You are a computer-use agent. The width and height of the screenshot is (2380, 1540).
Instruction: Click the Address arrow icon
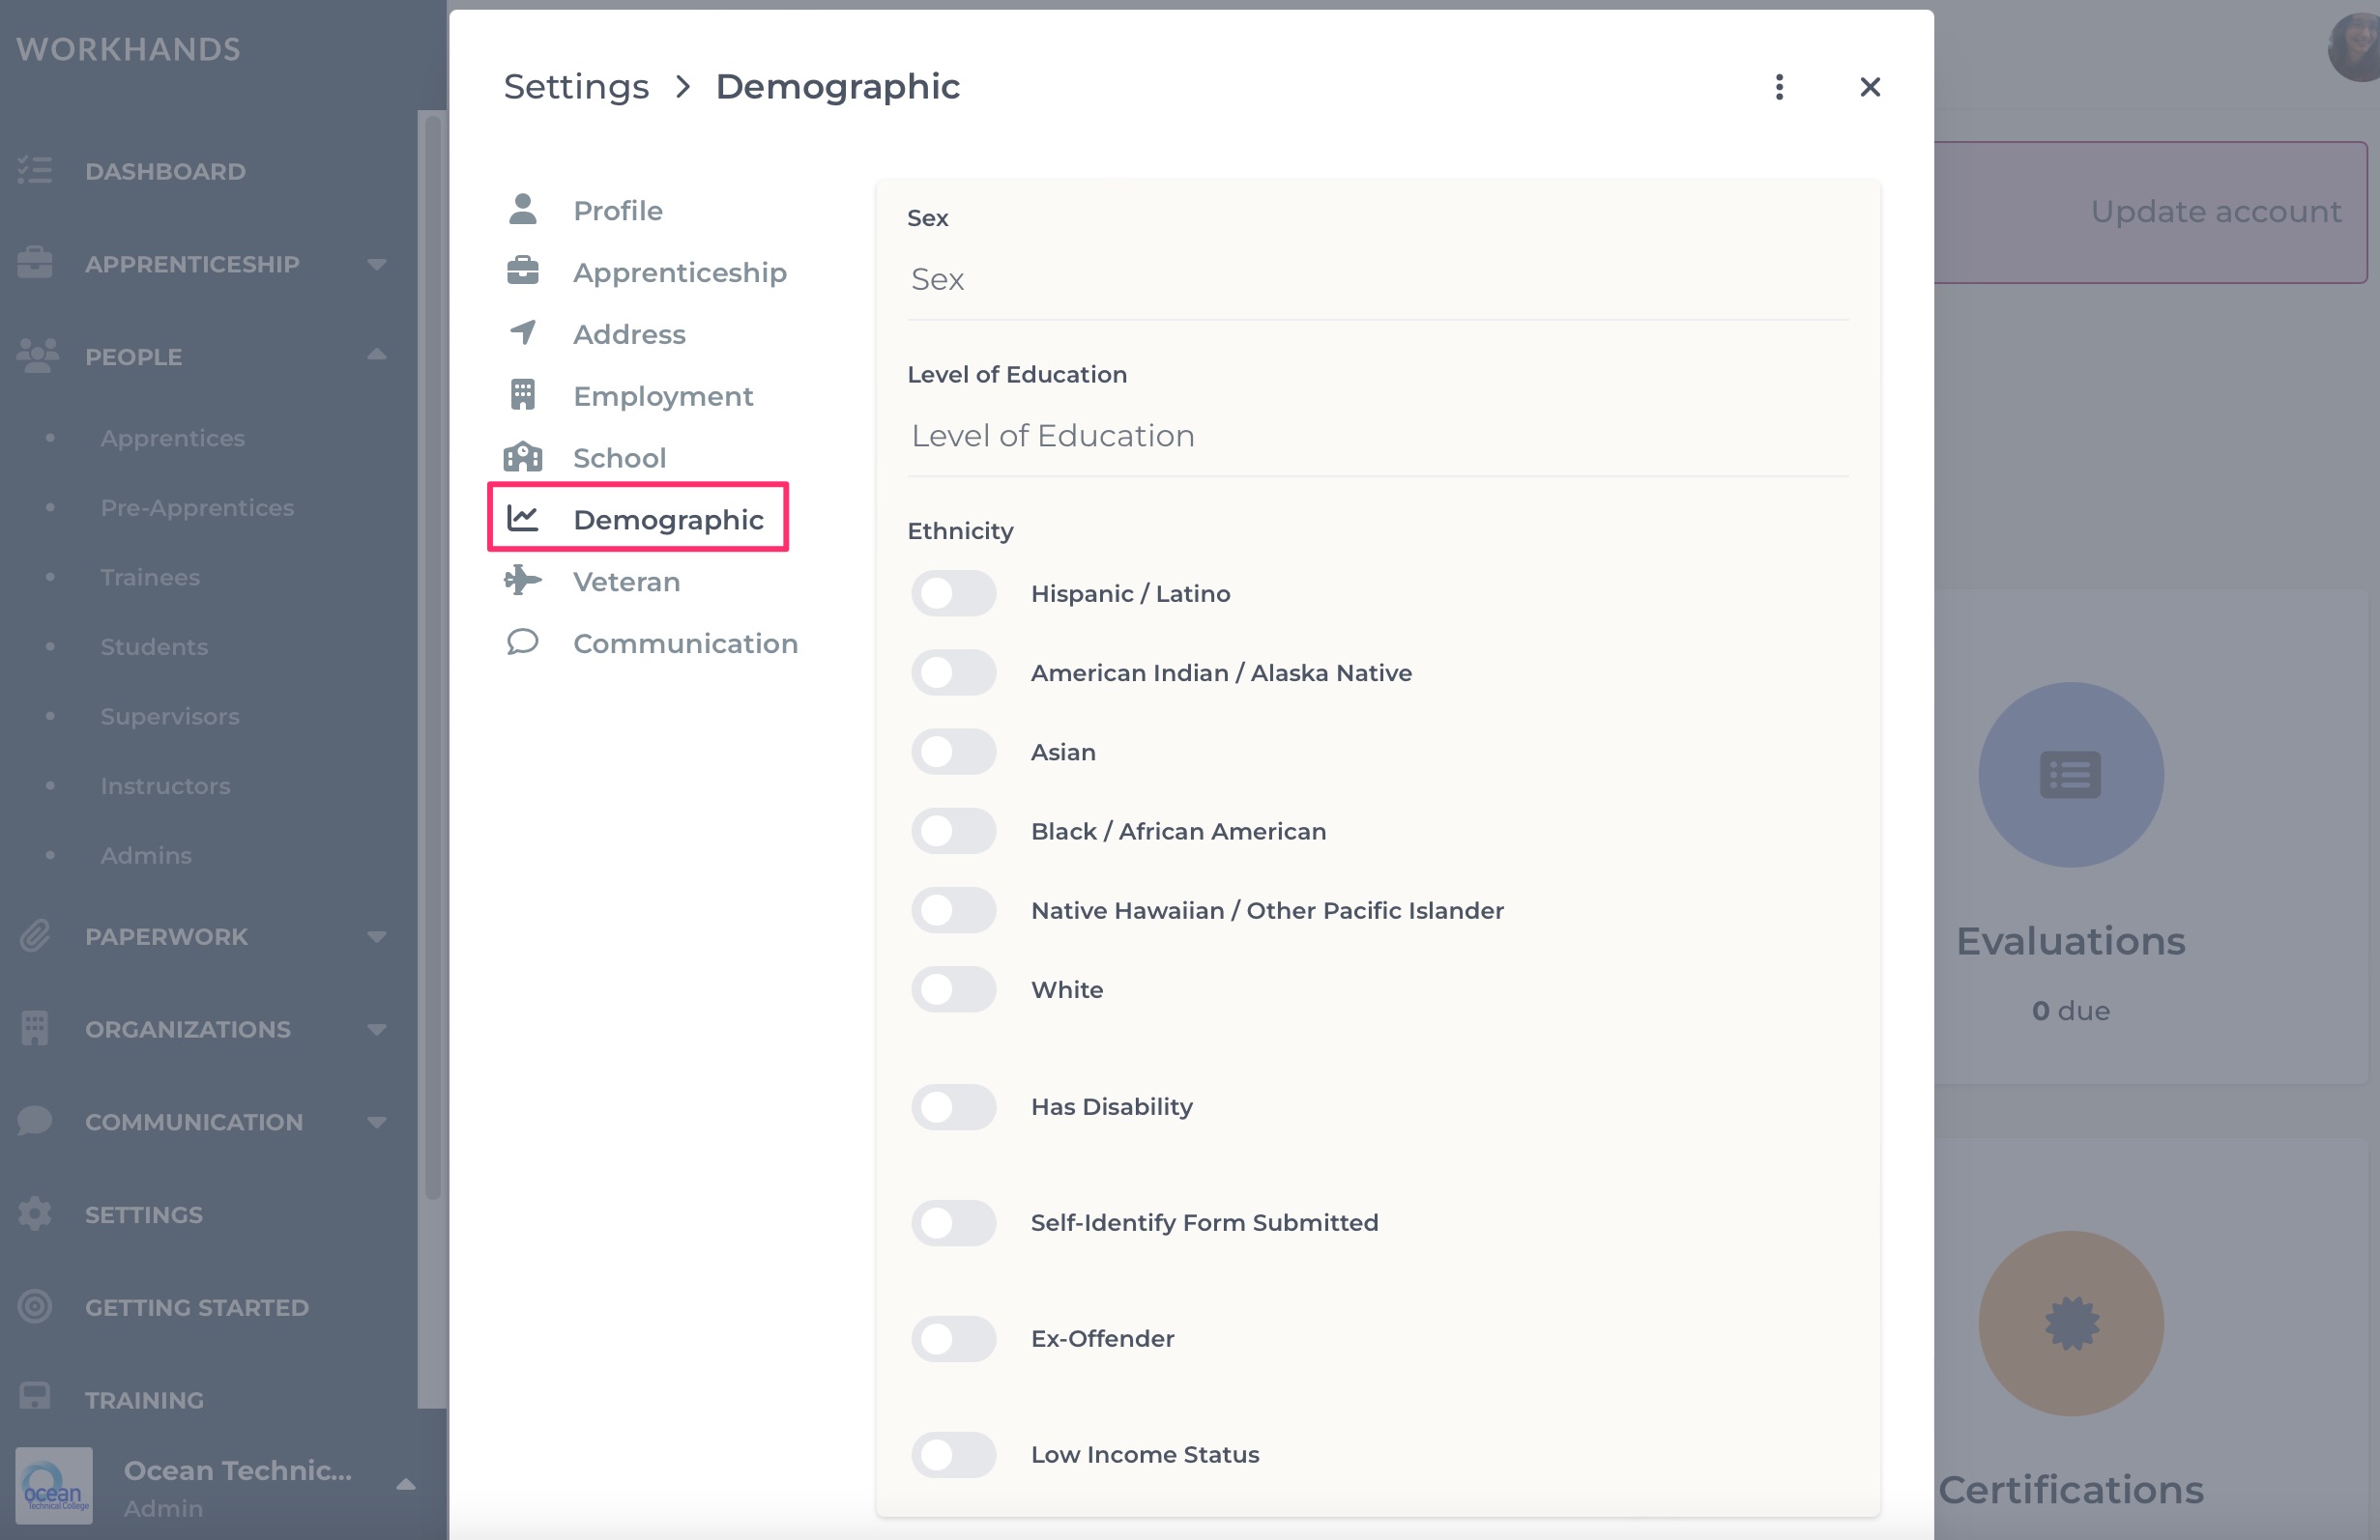click(522, 332)
